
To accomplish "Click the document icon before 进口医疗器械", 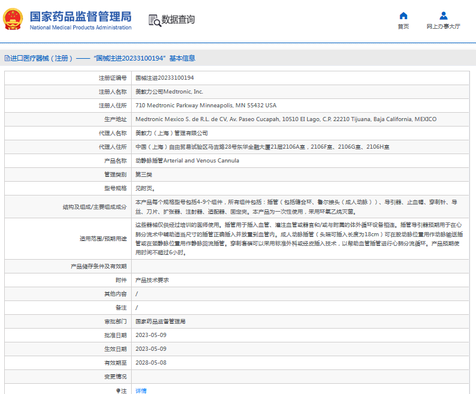I will [7, 58].
